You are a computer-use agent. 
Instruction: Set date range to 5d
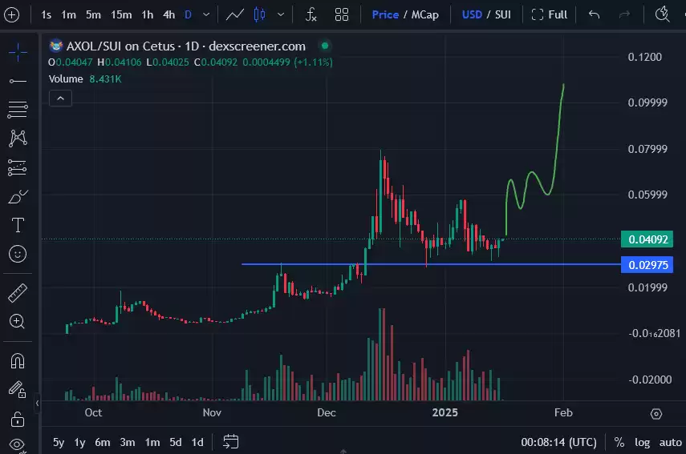click(x=176, y=442)
